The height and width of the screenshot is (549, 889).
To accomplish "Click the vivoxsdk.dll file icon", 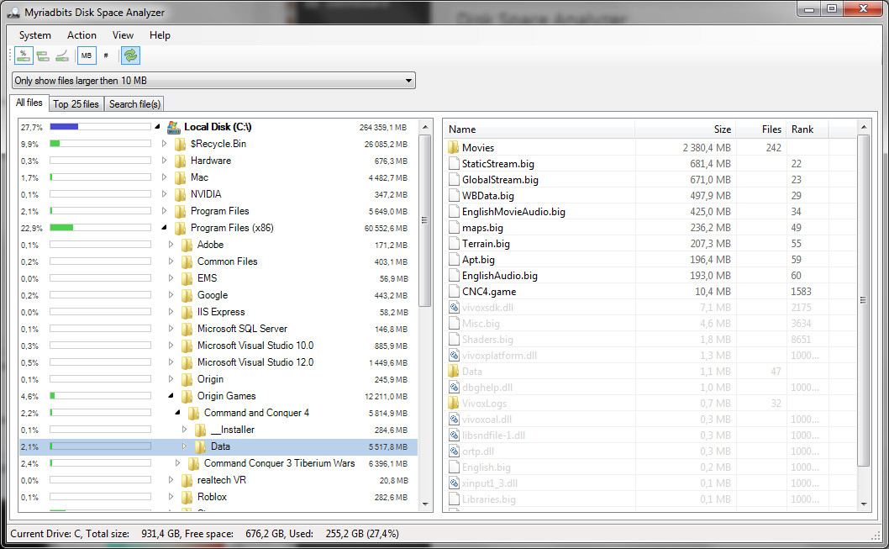I will point(454,308).
